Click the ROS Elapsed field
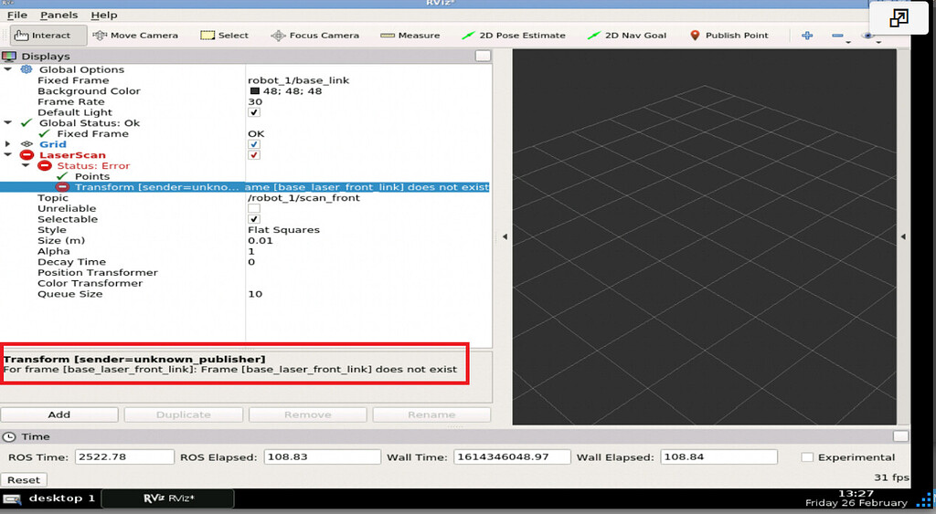This screenshot has height=514, width=936. click(x=322, y=457)
